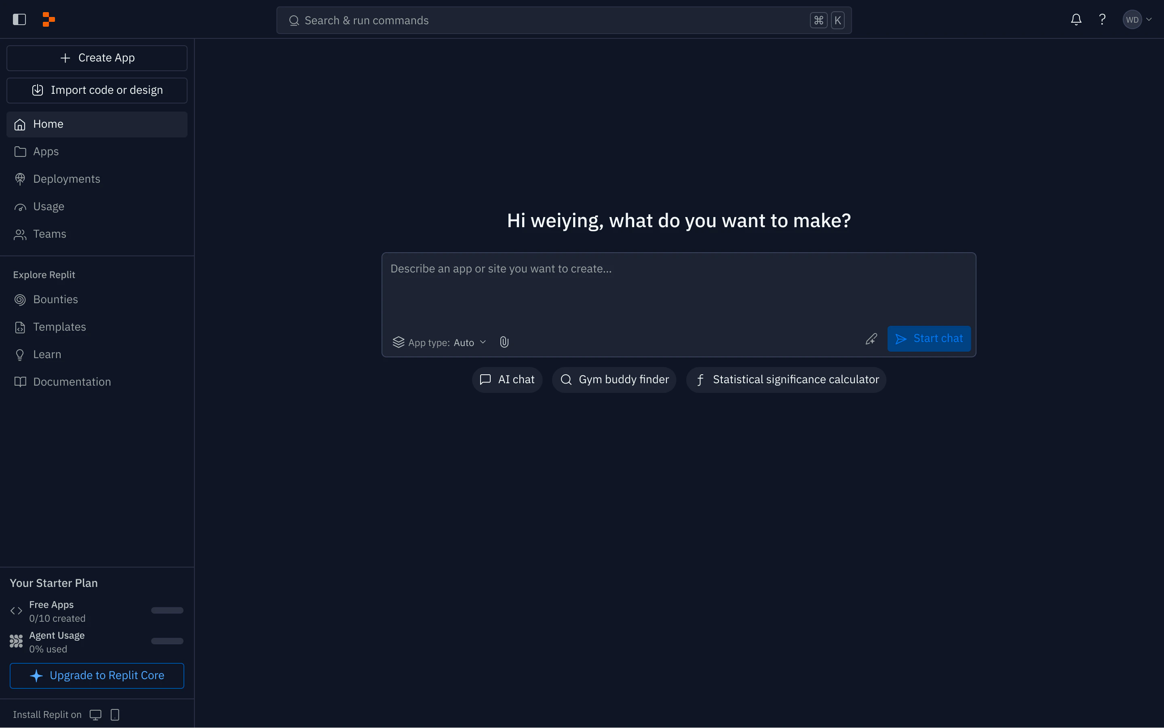Select the AI chat suggestion chip
The height and width of the screenshot is (728, 1164).
pyautogui.click(x=507, y=380)
